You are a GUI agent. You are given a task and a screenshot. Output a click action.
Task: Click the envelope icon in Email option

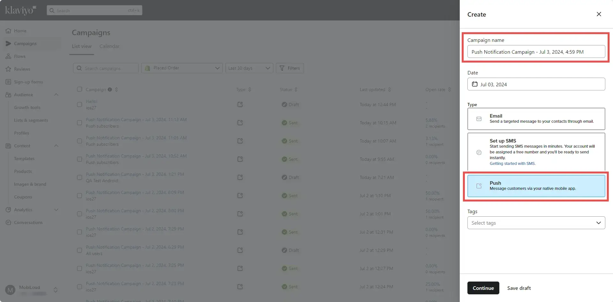(479, 119)
